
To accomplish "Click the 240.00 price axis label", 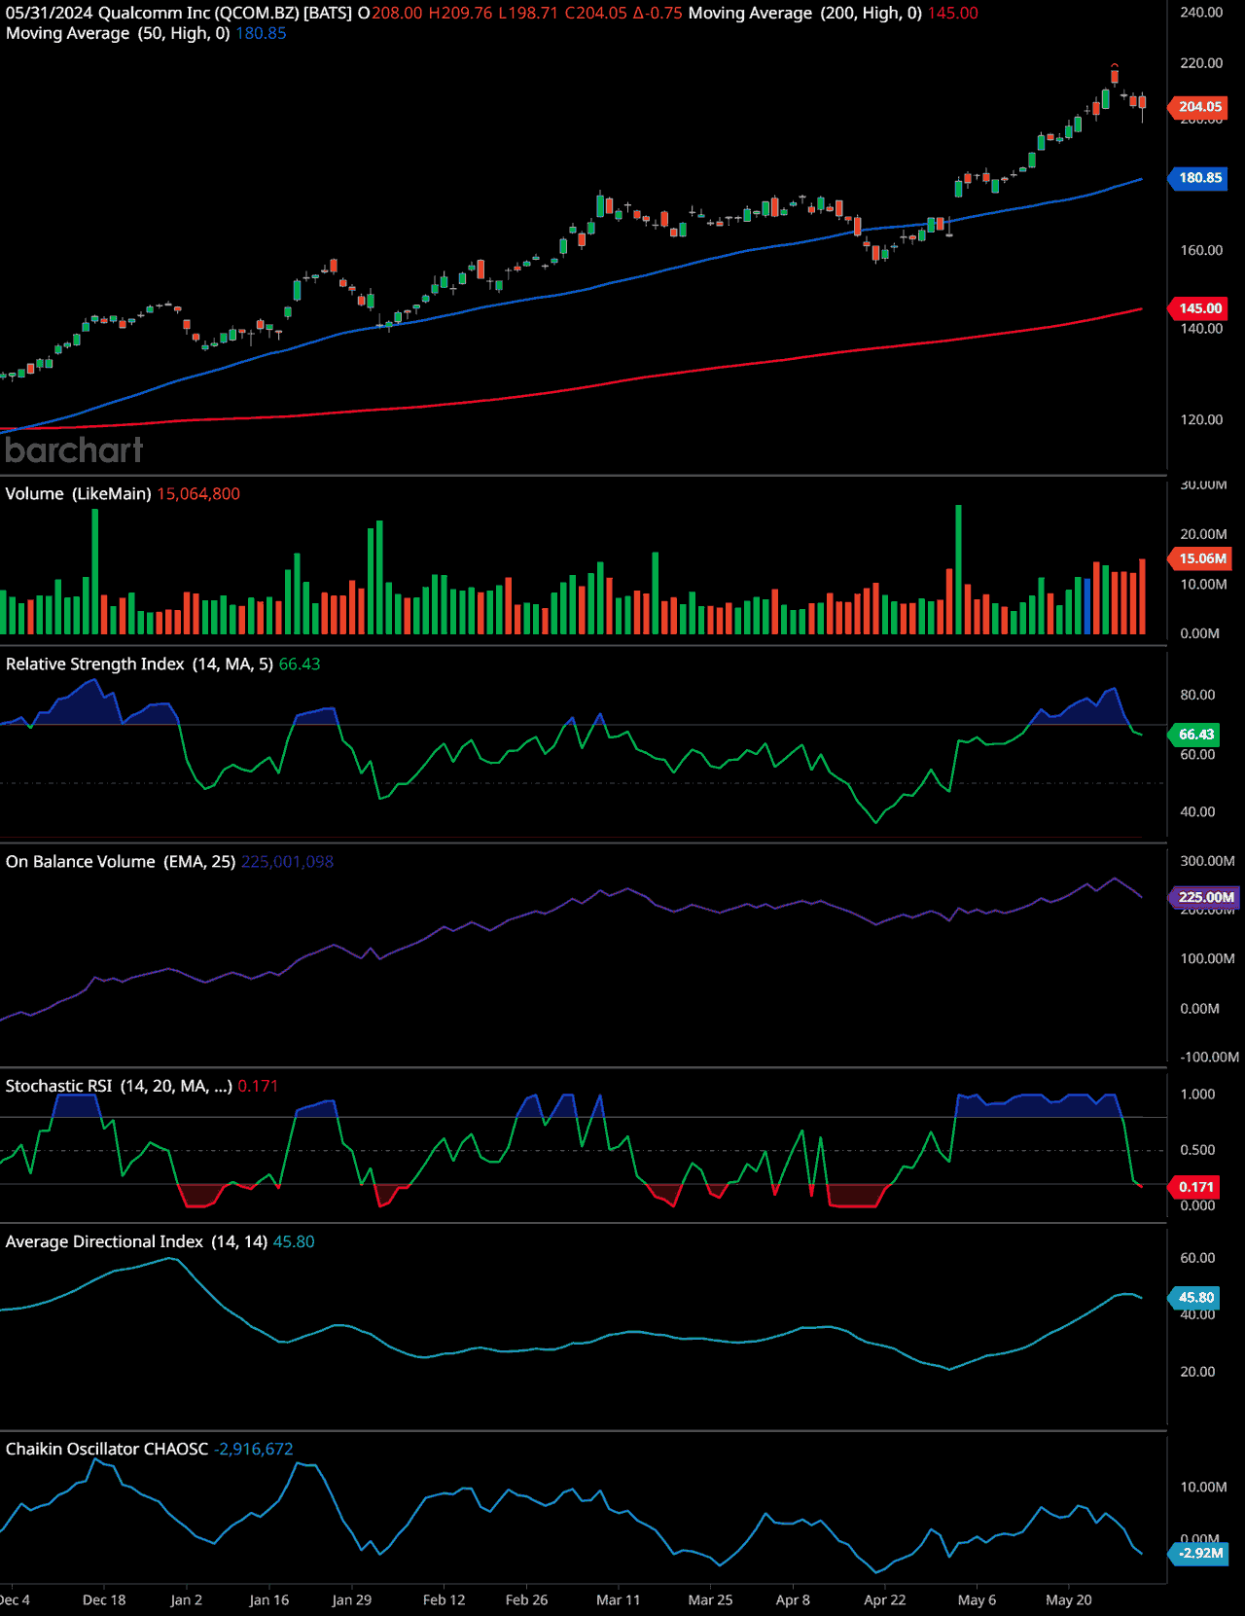I will tap(1201, 12).
